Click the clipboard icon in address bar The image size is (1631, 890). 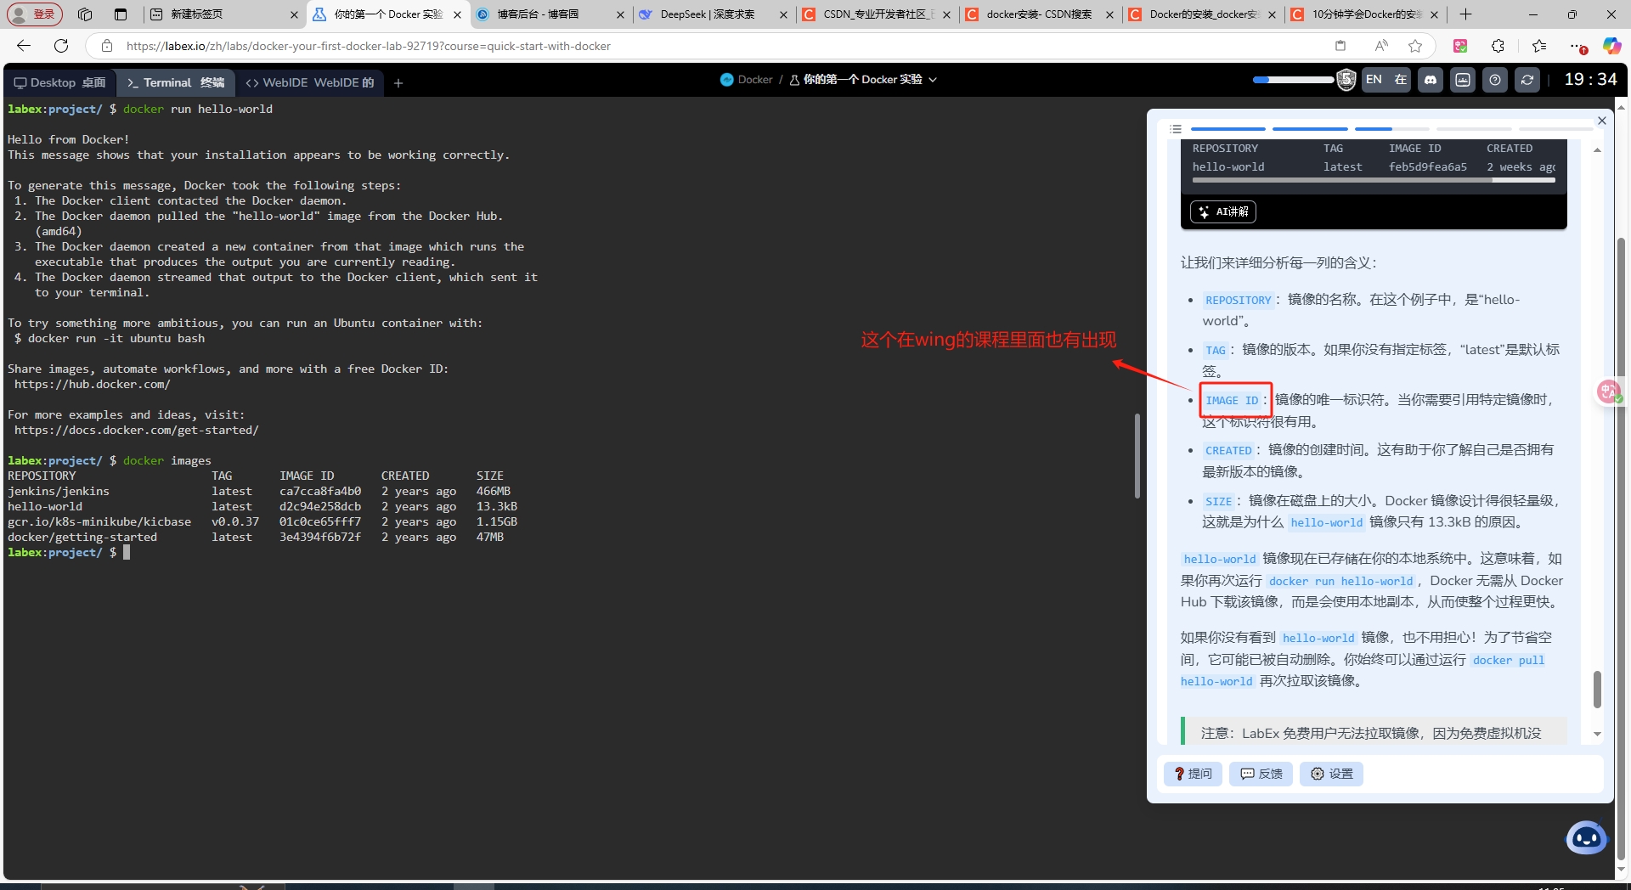pos(1340,46)
